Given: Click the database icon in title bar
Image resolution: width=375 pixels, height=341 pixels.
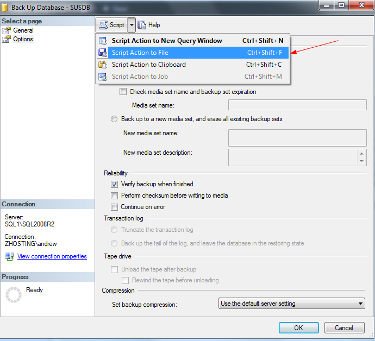Looking at the screenshot, I should (4, 8).
